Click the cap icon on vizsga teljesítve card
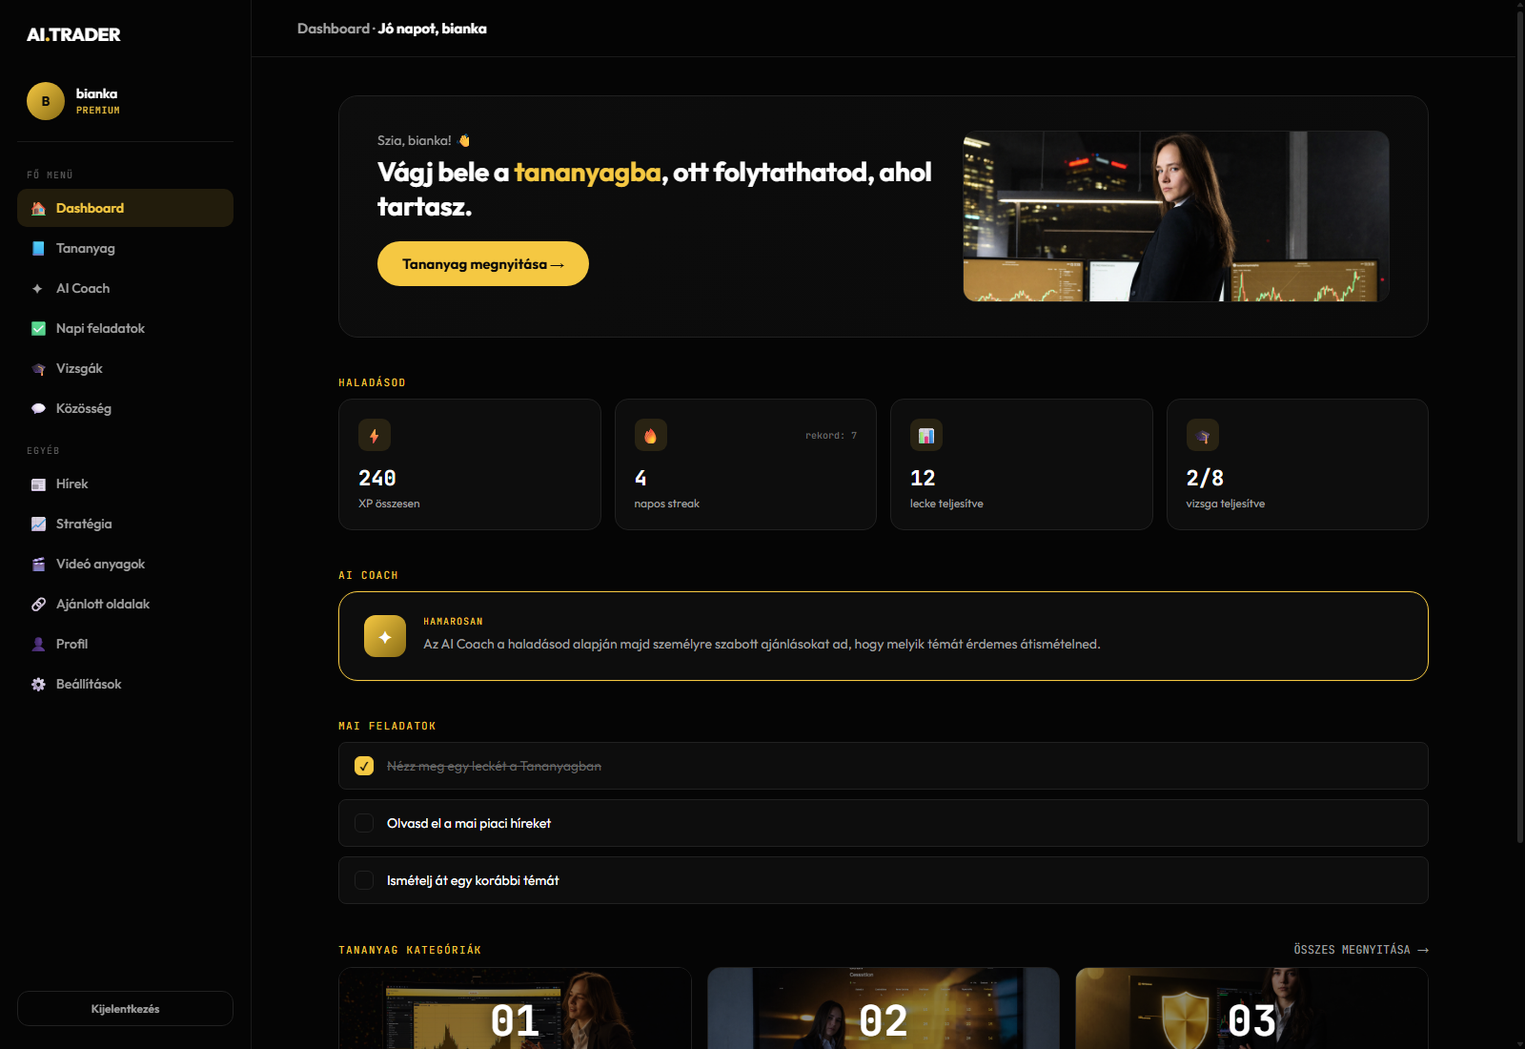The width and height of the screenshot is (1525, 1049). (1203, 435)
